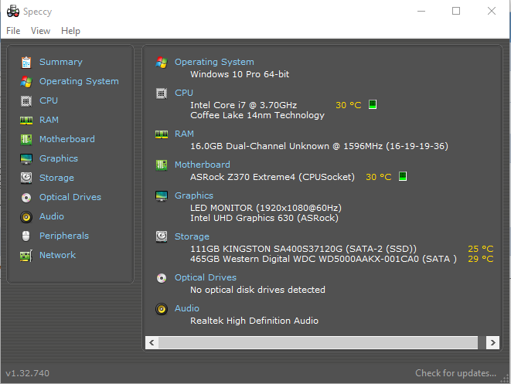Open Storage via its hard drive icon
This screenshot has height=384, width=511.
pos(26,178)
